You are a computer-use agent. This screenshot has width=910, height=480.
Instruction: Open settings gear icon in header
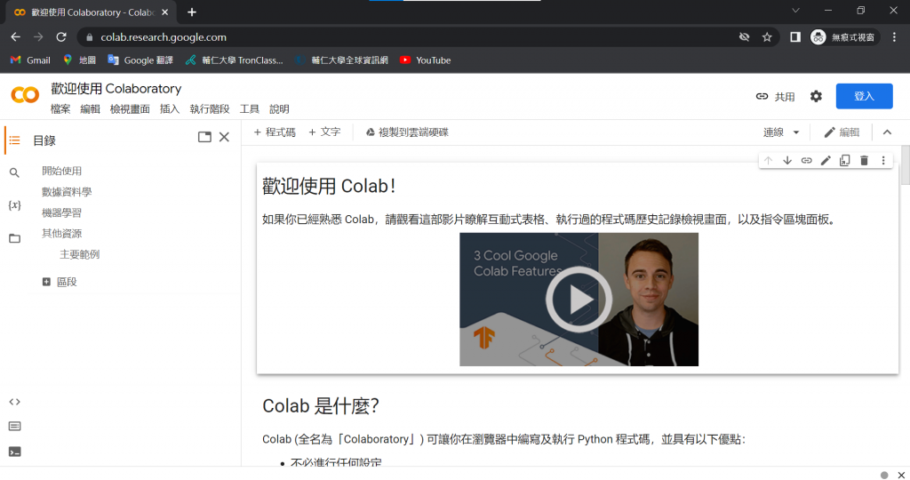(816, 96)
